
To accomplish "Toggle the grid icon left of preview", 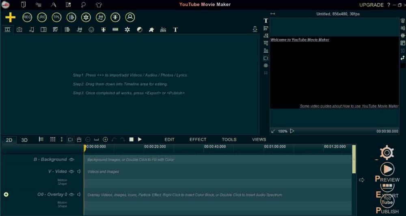I will [x=266, y=65].
